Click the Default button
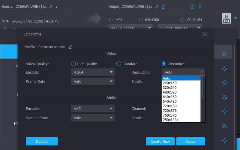Screen dimensions: 240x150 click(x=41, y=142)
